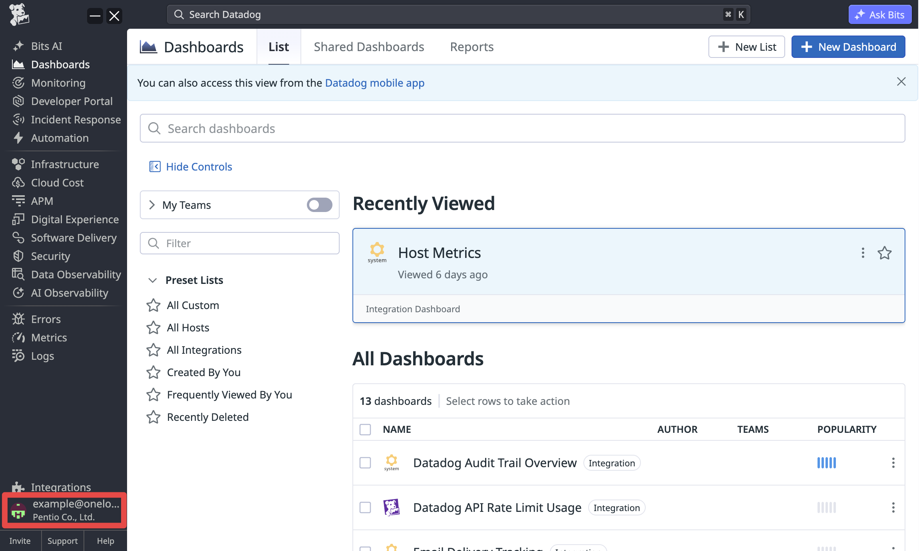Star the All Hosts preset list
919x551 pixels.
153,328
